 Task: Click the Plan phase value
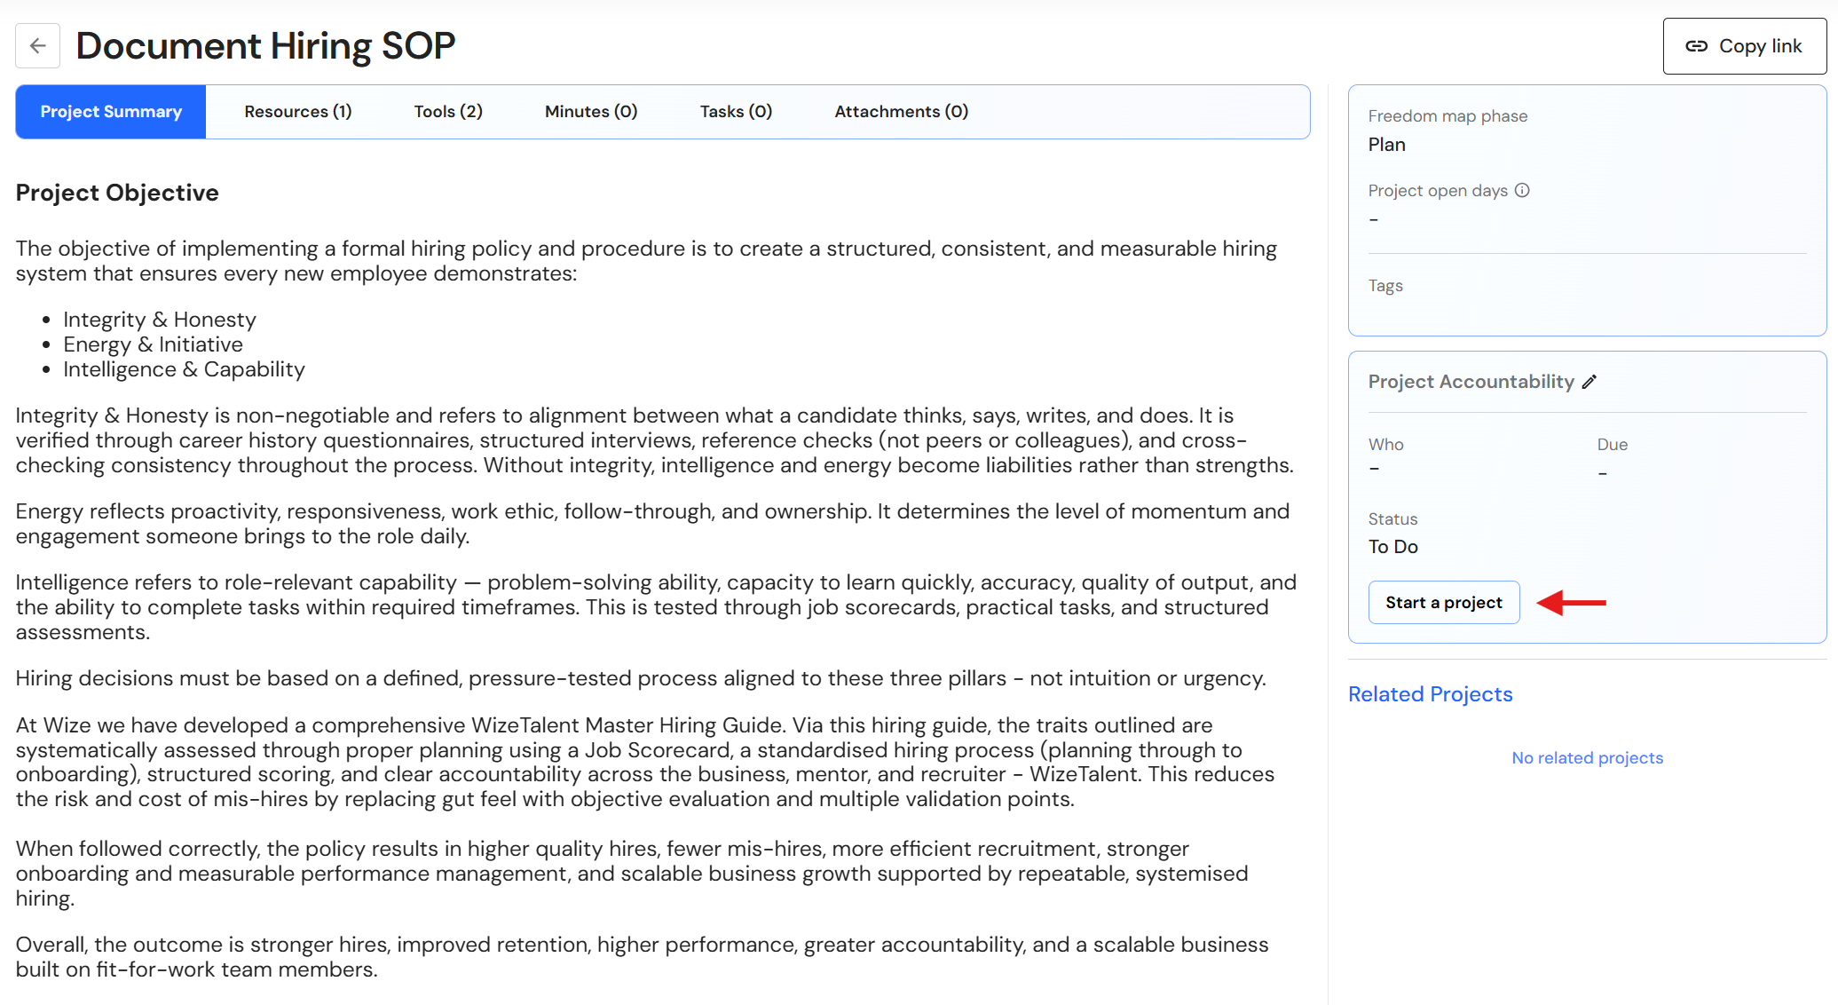[1386, 145]
